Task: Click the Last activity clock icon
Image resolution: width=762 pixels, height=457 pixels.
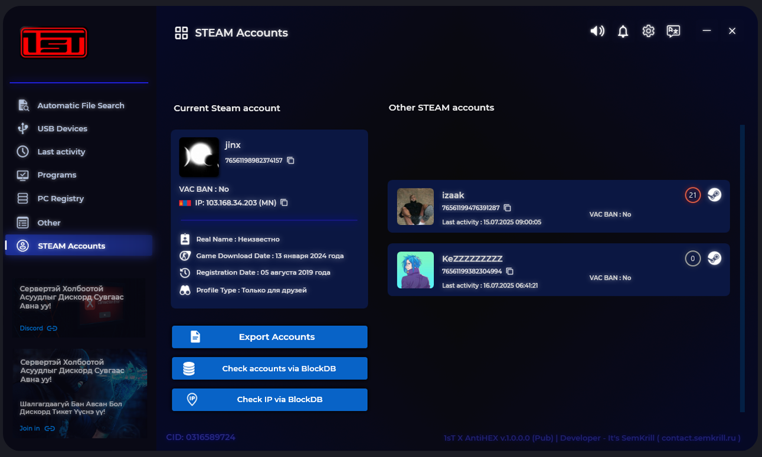Action: [22, 152]
